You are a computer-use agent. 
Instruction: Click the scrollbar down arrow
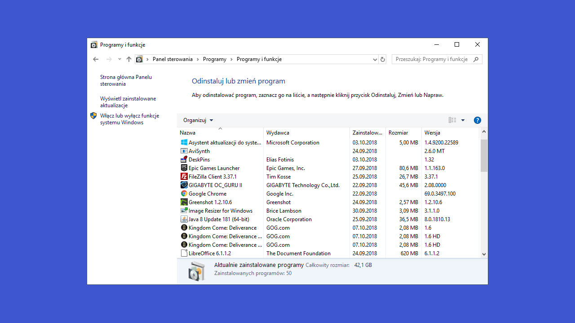(484, 254)
